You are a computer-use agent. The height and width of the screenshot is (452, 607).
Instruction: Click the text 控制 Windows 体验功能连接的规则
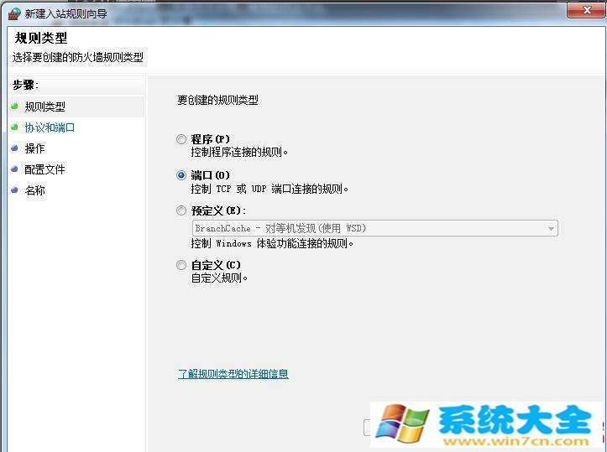272,243
